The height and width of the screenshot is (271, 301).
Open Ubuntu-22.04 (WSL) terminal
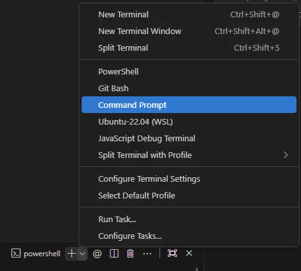click(x=189, y=122)
